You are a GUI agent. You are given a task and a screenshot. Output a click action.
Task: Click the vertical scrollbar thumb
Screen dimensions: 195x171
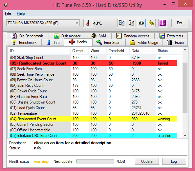(185, 87)
